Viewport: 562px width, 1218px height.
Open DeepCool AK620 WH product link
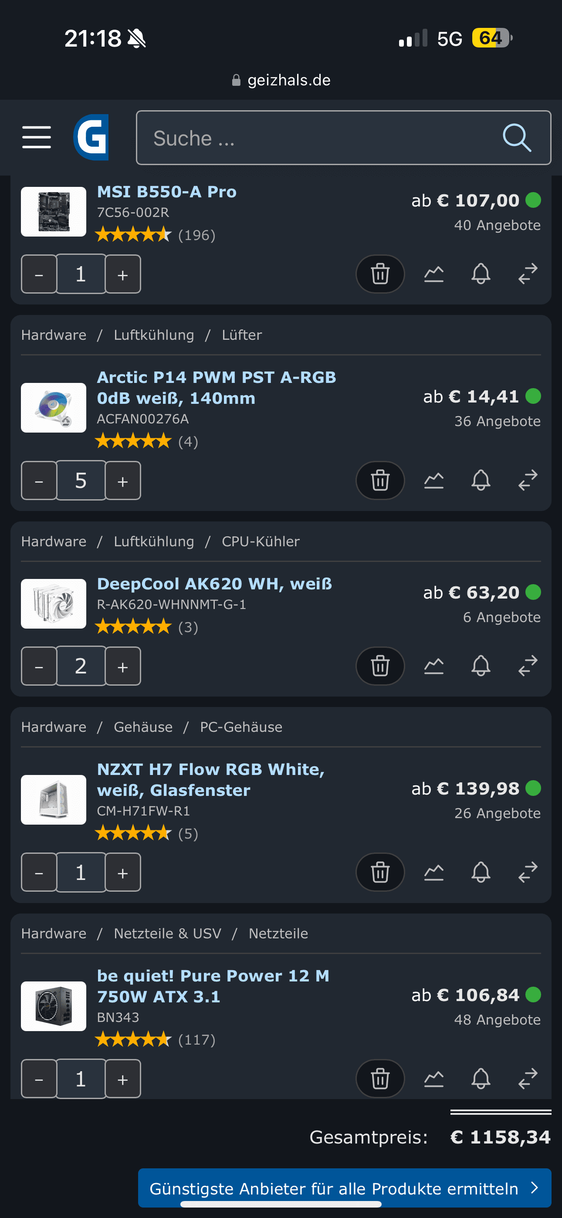[214, 583]
